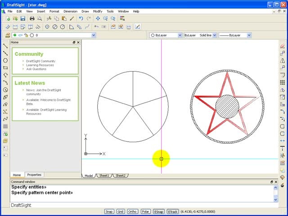
Task: Select the Spline tool in left toolbar
Action: click(x=5, y=119)
